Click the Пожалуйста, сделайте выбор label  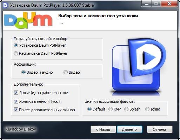41,39
